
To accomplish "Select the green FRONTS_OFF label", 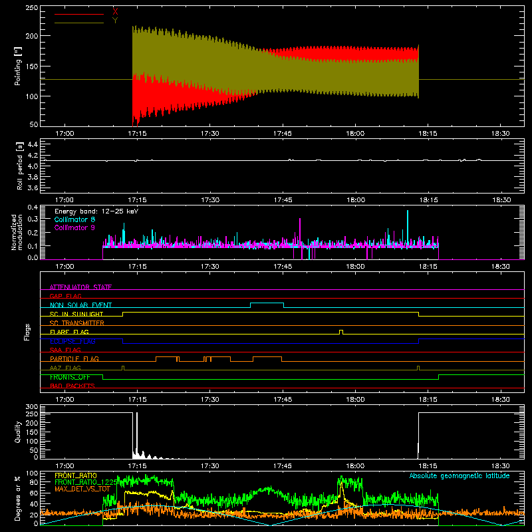I will [70, 377].
